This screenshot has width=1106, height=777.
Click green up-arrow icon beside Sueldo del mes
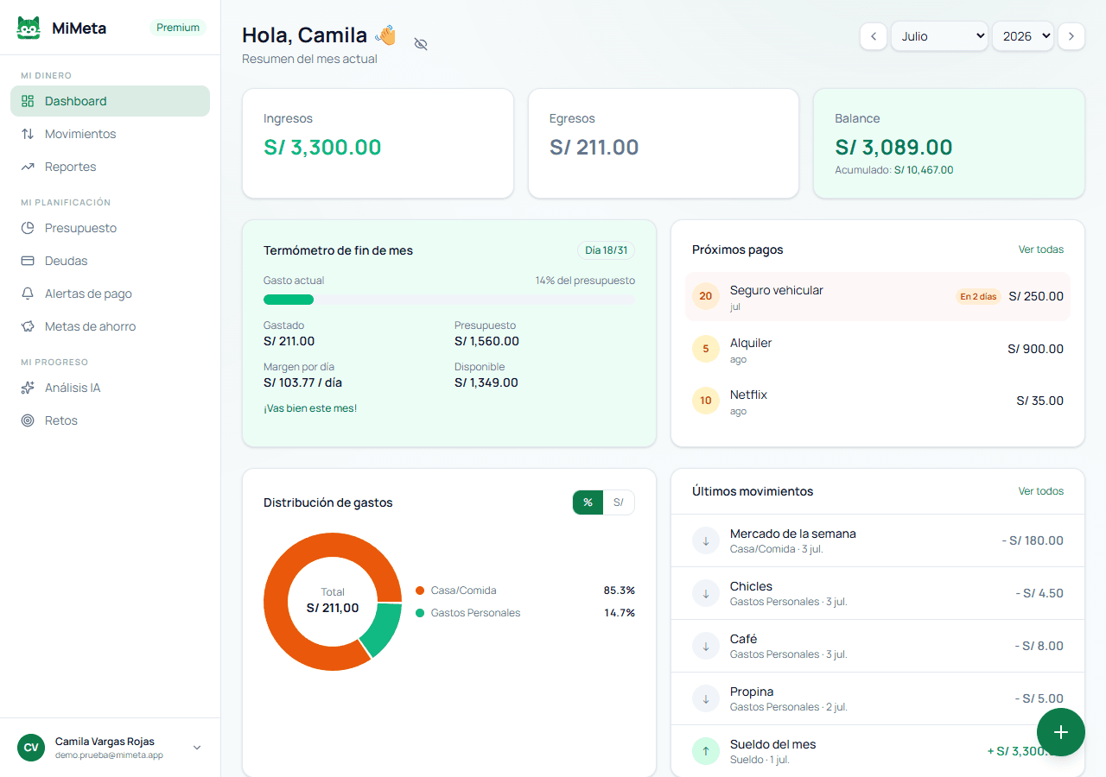tap(706, 751)
